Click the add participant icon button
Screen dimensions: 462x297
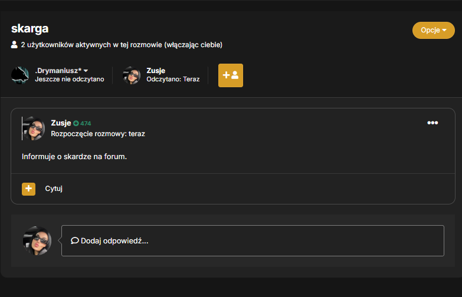(231, 75)
